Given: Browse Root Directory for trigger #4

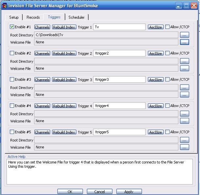Looking at the screenshot, I should pos(185,114).
